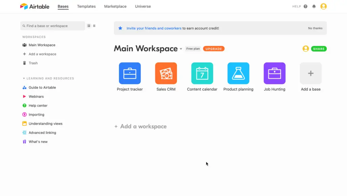Open account avatar in top bar
Viewport: 347px width, 196px height.
[x=323, y=6]
